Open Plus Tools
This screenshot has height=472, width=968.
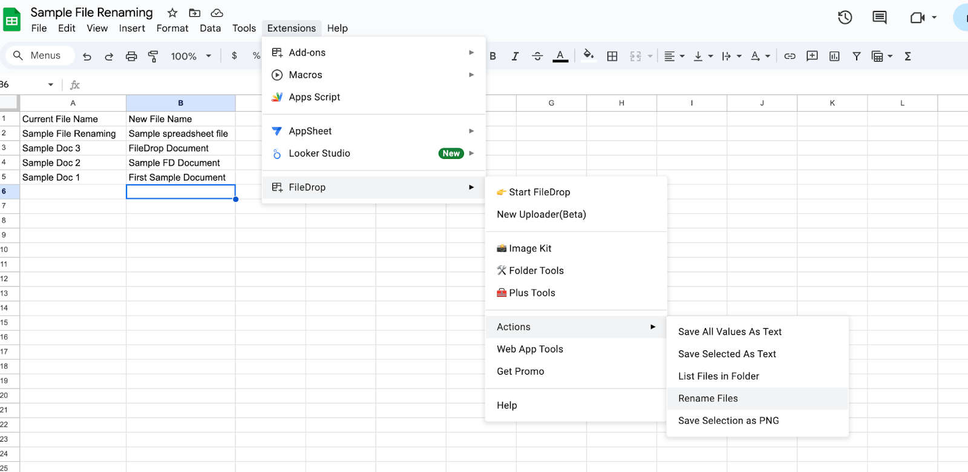[x=576, y=293]
